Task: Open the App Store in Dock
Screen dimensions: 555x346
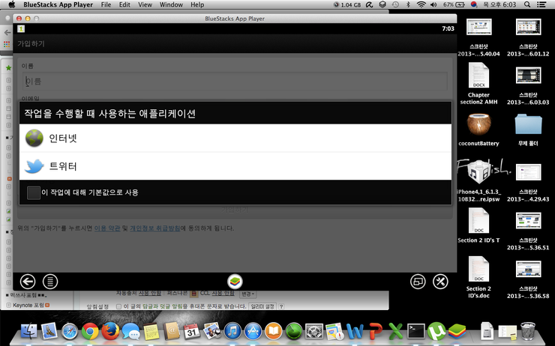Action: (x=253, y=332)
